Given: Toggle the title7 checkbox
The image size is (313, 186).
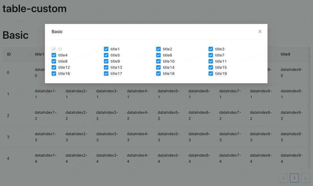Looking at the screenshot, I should pyautogui.click(x=211, y=55).
